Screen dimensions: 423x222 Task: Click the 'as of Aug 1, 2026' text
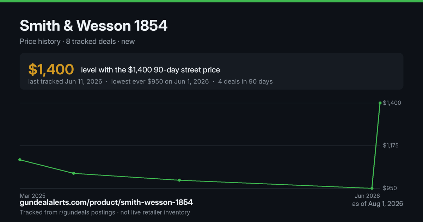378,204
